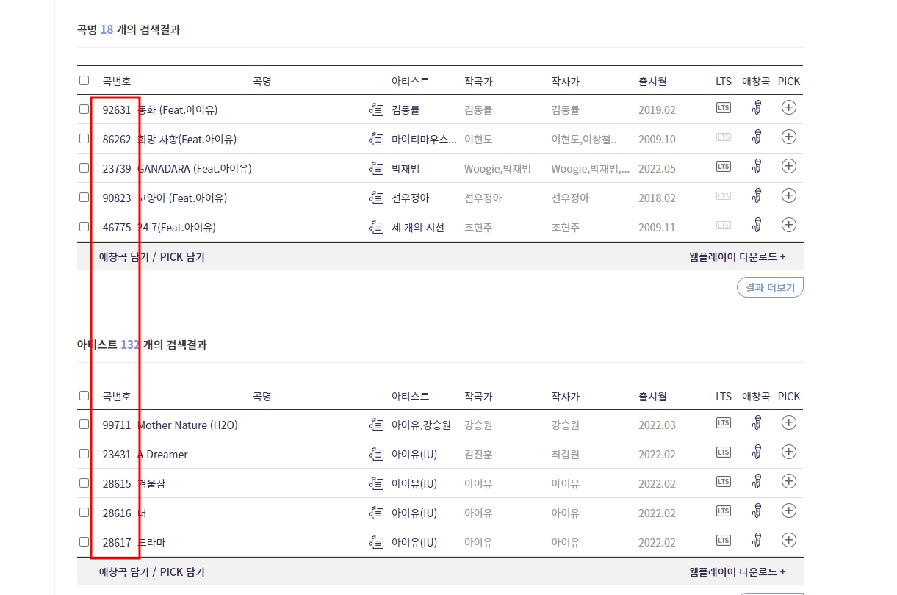Click microphone icon for A Dreamer
897x595 pixels.
(x=757, y=452)
